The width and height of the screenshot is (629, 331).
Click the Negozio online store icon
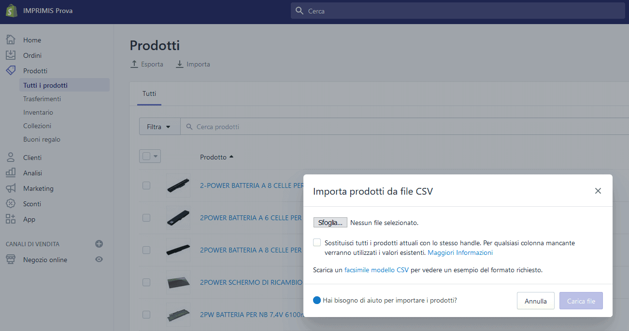point(11,260)
